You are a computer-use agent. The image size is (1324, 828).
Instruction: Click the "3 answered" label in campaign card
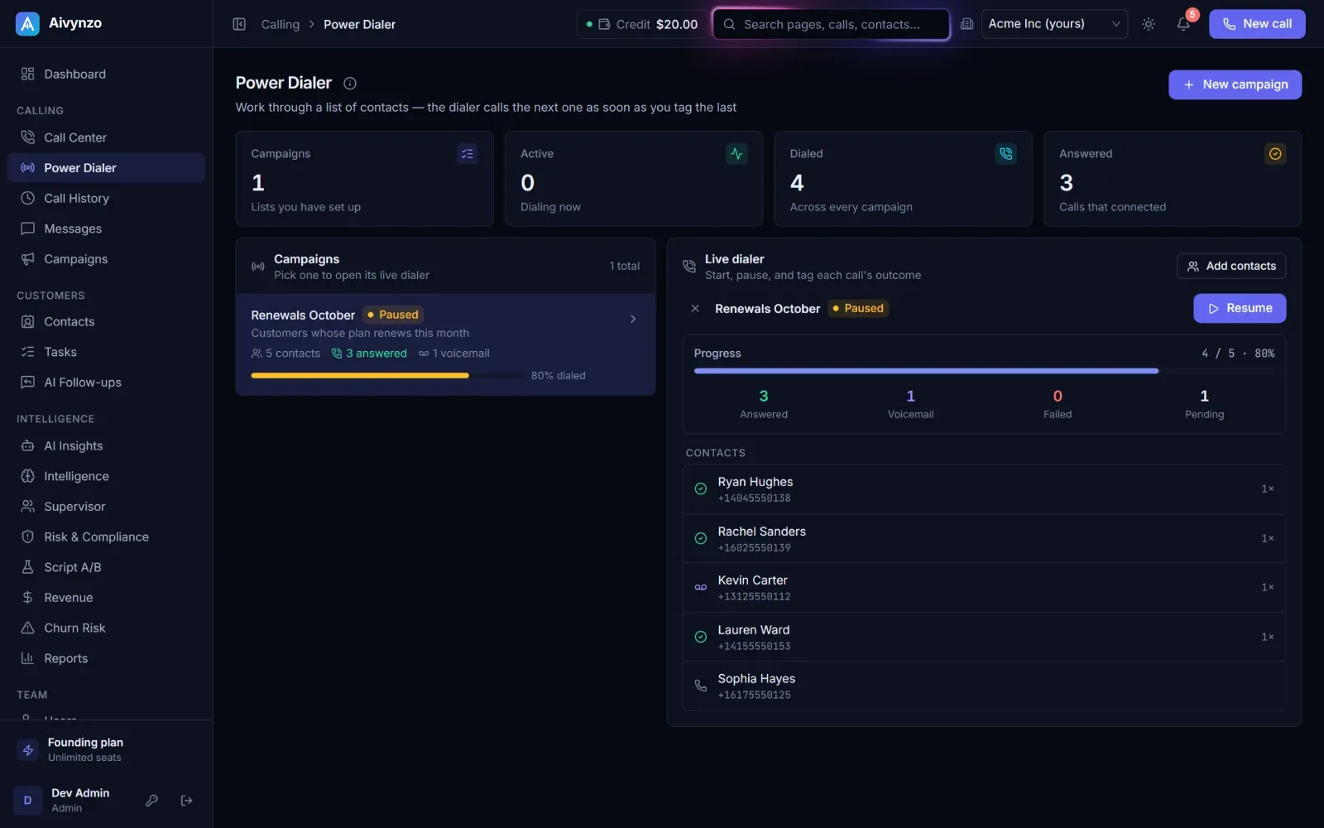(369, 353)
